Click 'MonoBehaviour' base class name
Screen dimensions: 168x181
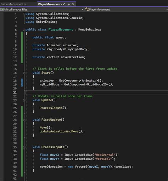pyautogui.click(x=90, y=30)
